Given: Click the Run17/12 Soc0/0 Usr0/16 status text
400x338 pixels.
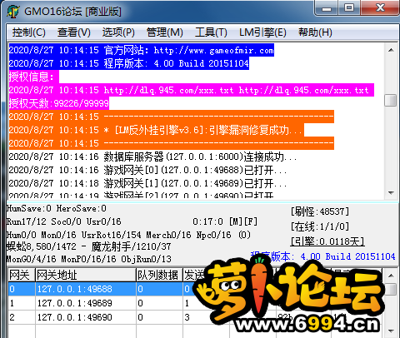Looking at the screenshot, I should pos(64,221).
